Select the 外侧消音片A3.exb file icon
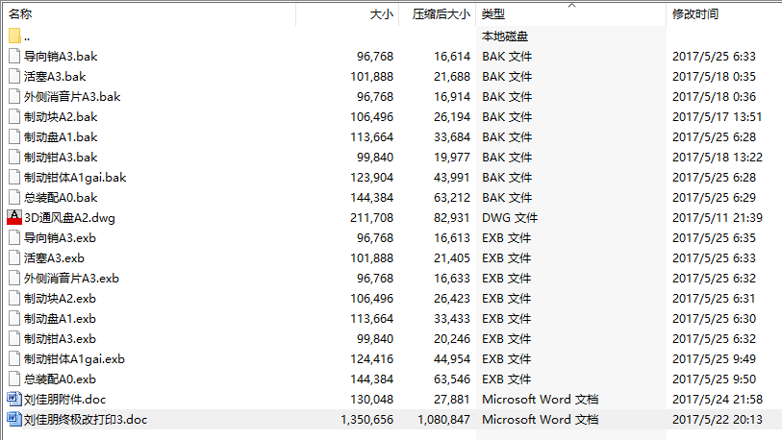Viewport: 782px width, 440px height. pyautogui.click(x=14, y=278)
